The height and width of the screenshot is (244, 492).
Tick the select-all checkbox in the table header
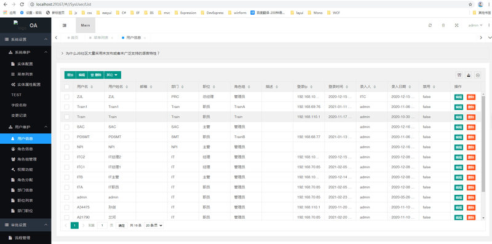(66, 87)
